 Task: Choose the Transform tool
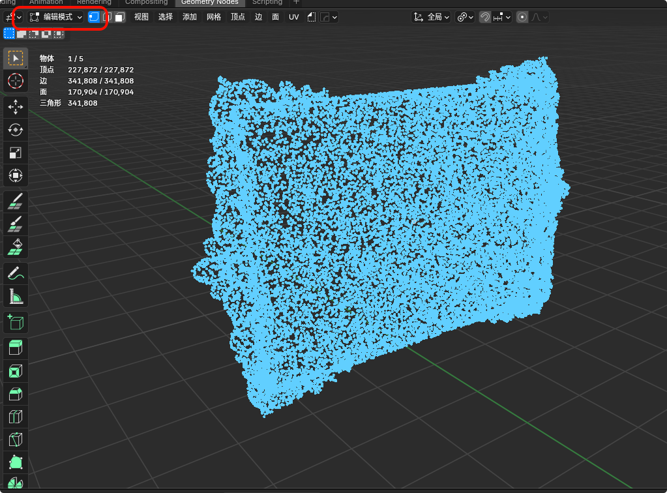click(x=15, y=175)
